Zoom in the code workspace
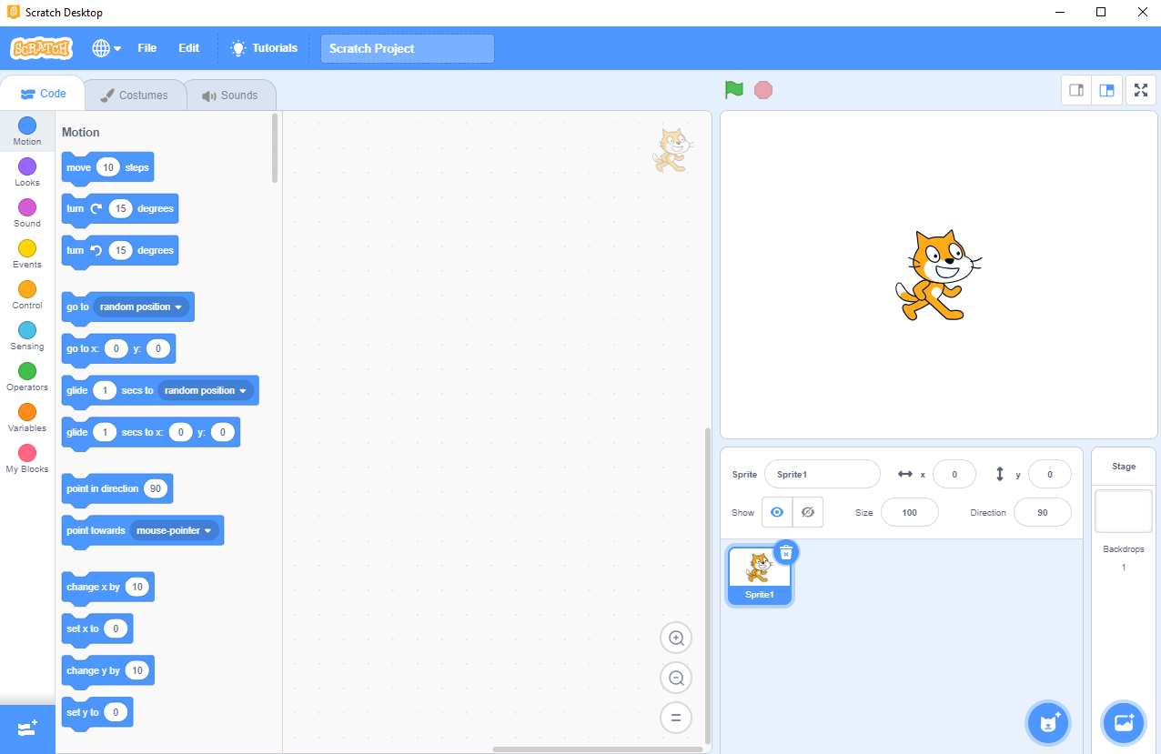The image size is (1161, 754). coord(676,638)
